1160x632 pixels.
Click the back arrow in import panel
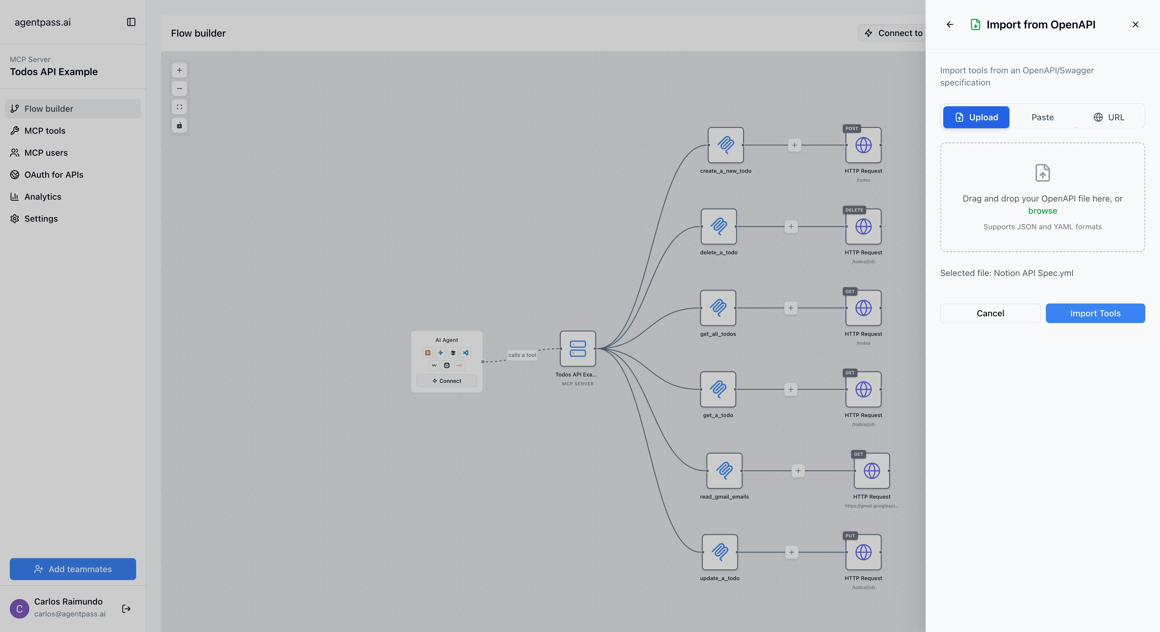(950, 24)
